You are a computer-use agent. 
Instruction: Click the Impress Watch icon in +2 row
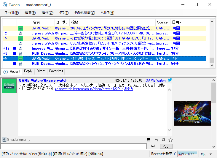20,33
